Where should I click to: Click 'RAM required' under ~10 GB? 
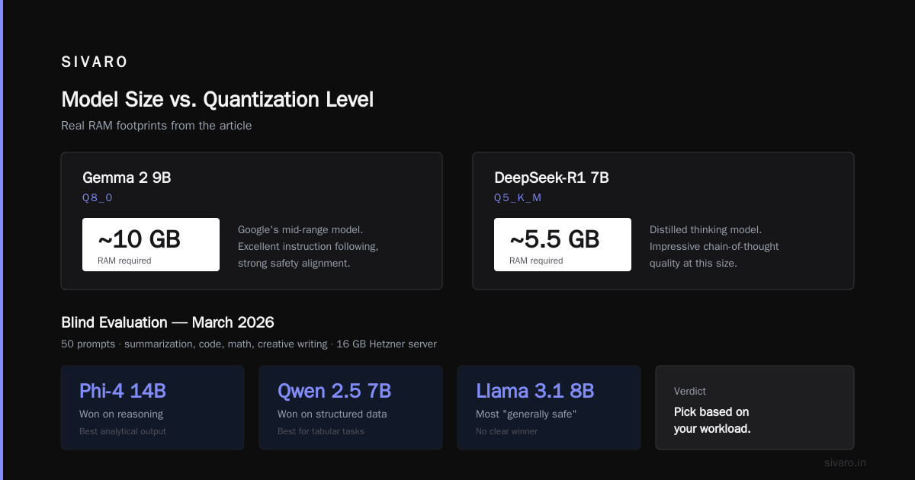coord(124,261)
